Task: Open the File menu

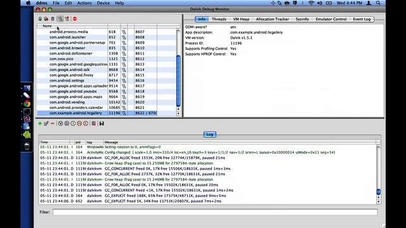Action: (x=56, y=3)
